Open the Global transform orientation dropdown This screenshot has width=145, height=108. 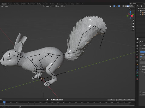(47, 6)
